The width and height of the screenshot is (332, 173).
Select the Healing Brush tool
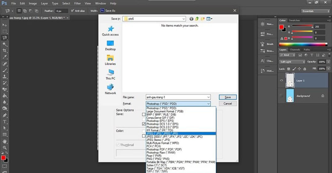(4, 64)
